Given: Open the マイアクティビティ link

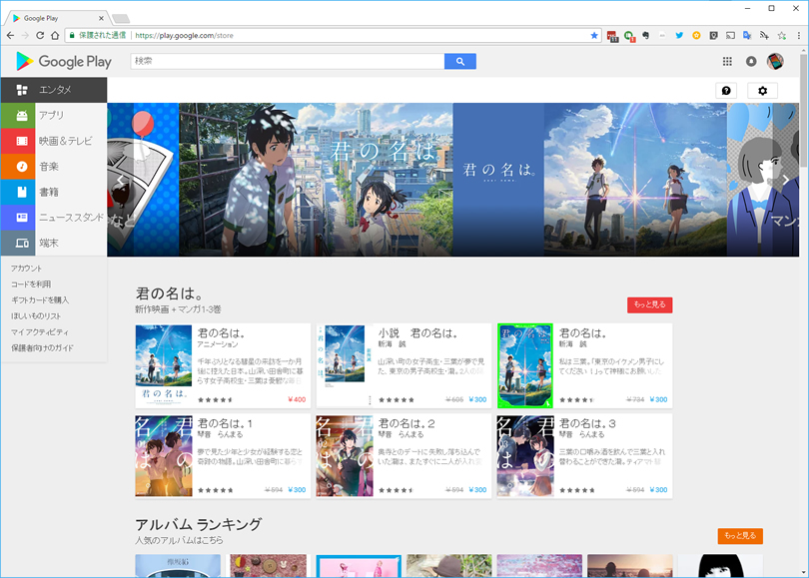Looking at the screenshot, I should [40, 332].
